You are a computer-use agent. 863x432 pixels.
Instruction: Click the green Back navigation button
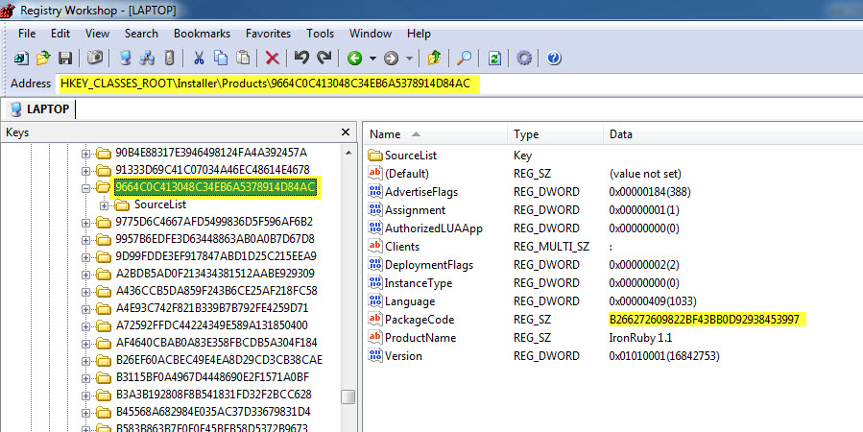click(x=354, y=58)
